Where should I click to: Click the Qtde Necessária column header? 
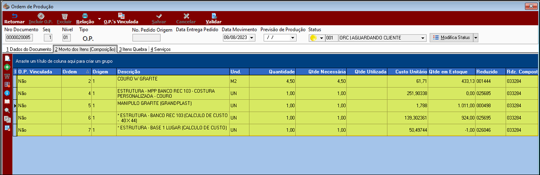[322, 71]
